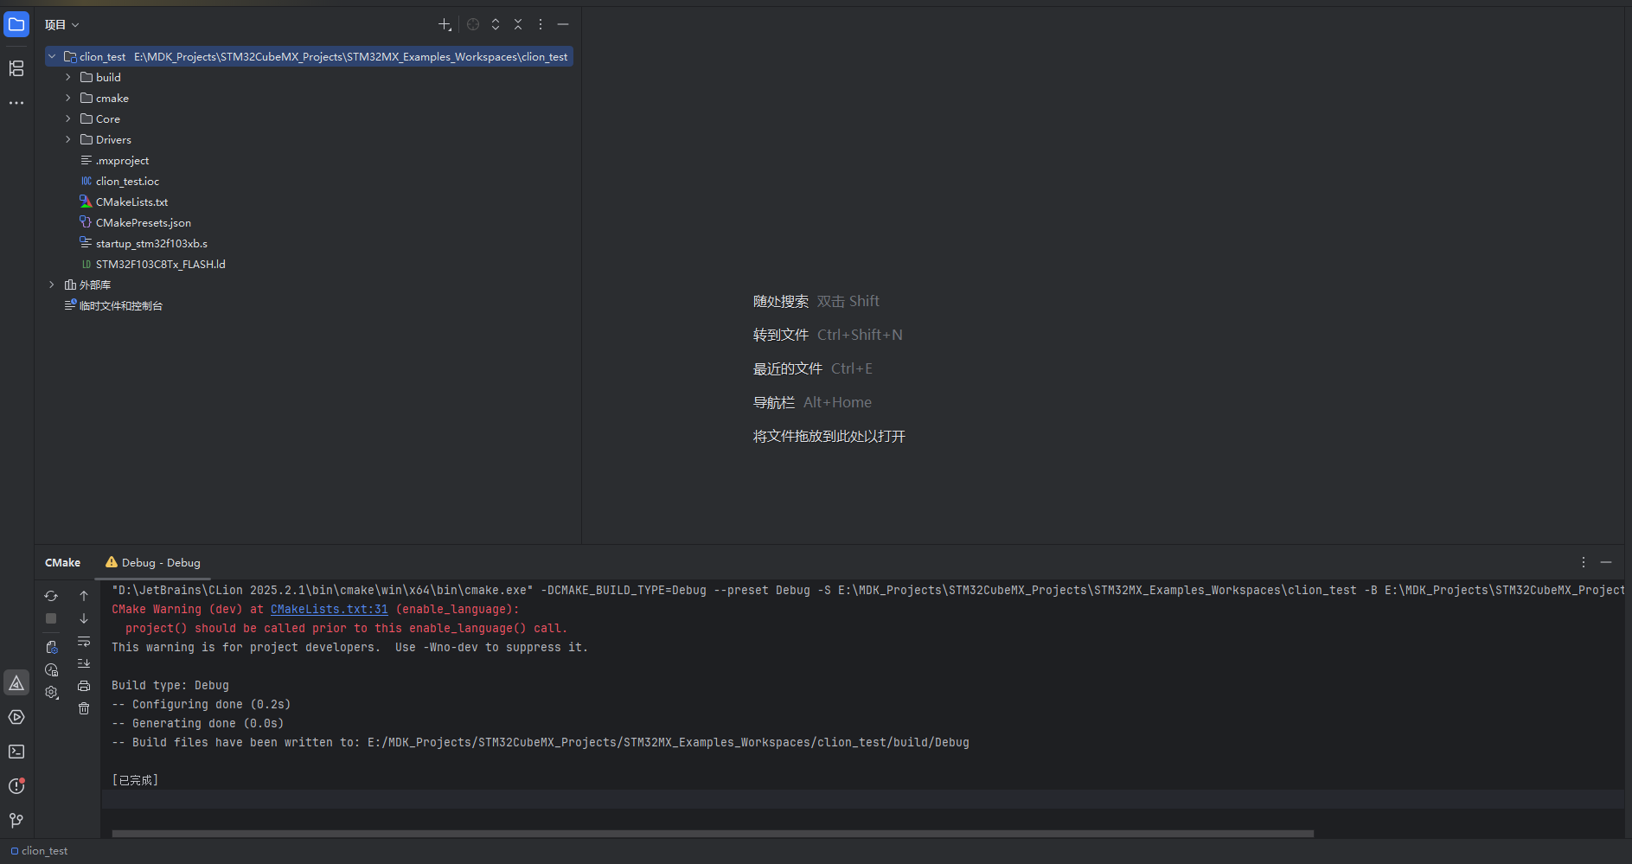Open the Structure tool window icon

(x=16, y=68)
